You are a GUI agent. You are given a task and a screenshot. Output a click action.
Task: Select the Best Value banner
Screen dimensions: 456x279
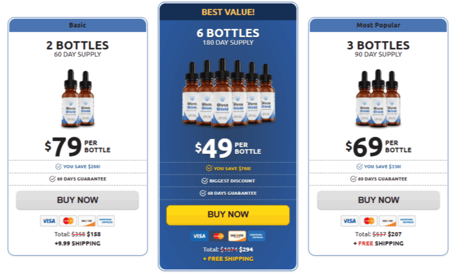(228, 12)
